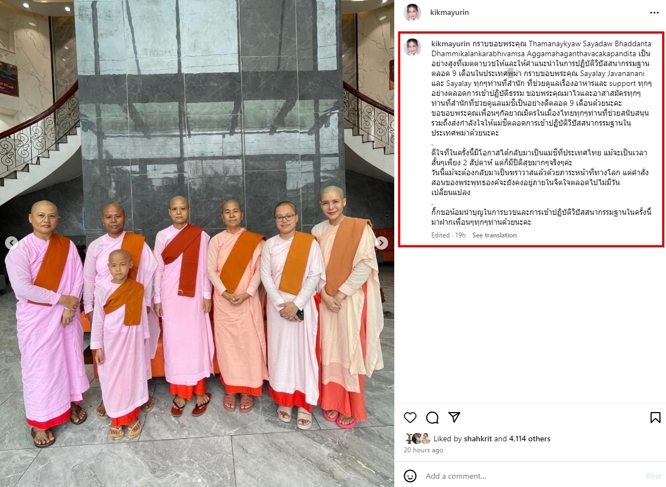Open comments via the speech bubble icon

pos(432,417)
